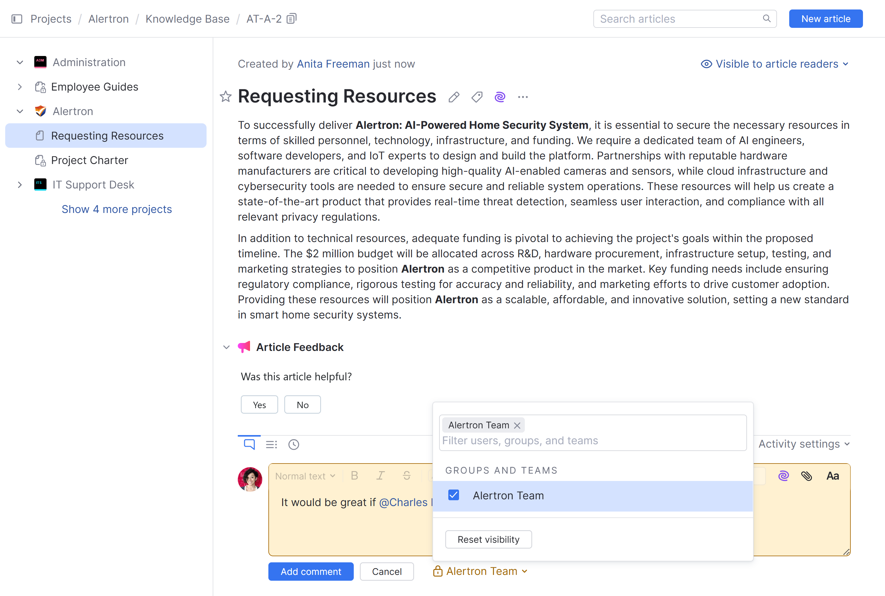Collapse the Article Feedback section
This screenshot has height=596, width=885.
[x=226, y=347]
